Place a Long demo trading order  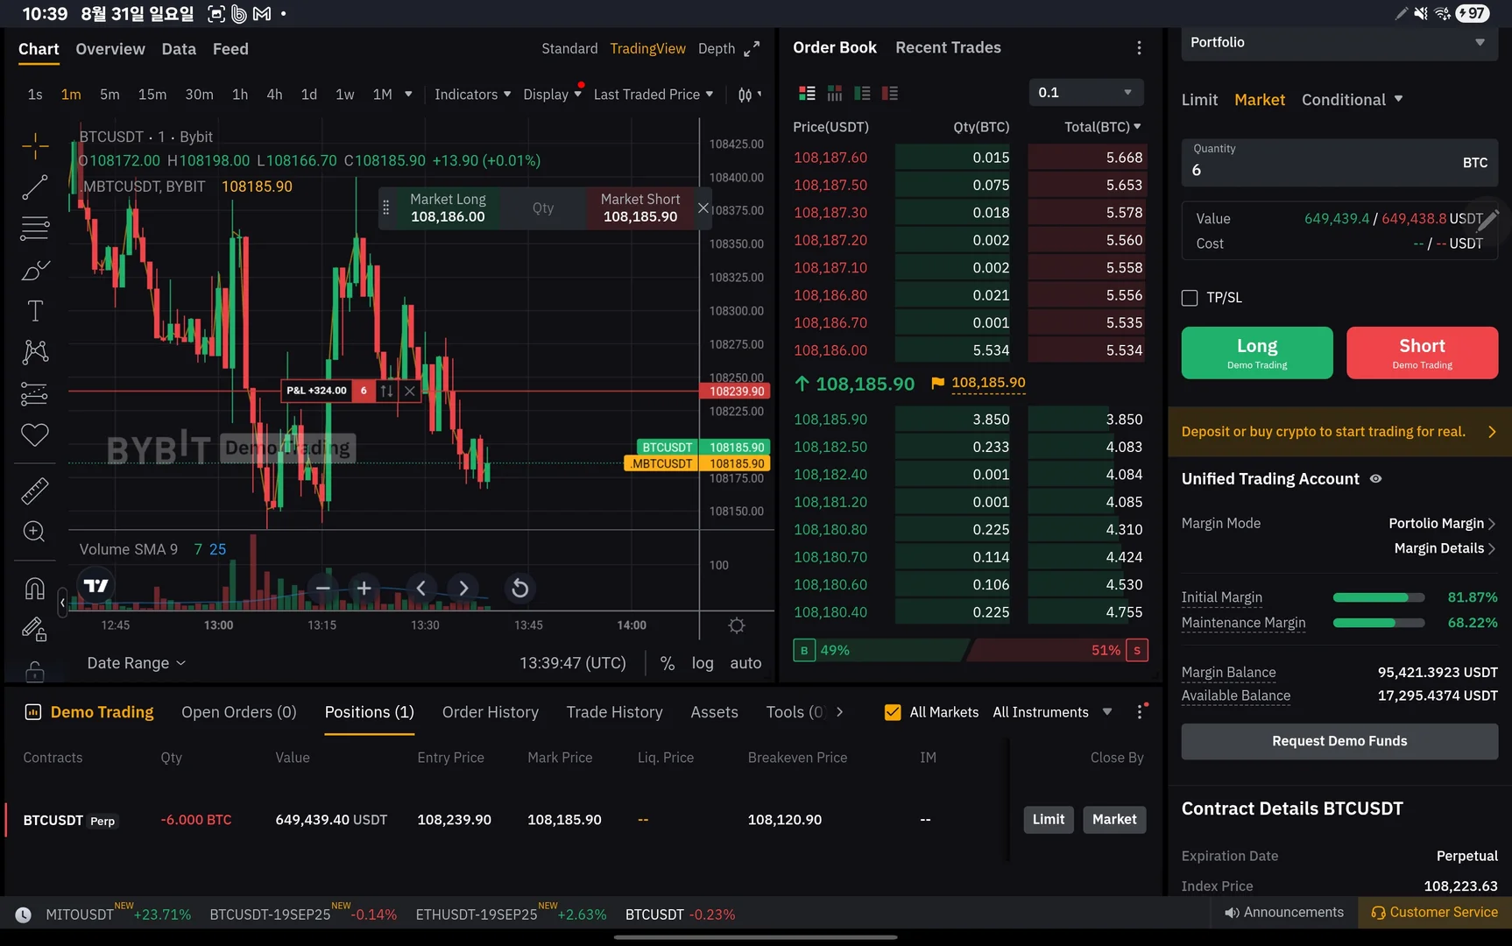1257,353
